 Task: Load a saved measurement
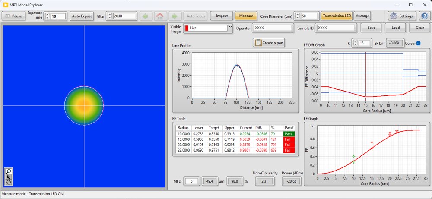[395, 28]
